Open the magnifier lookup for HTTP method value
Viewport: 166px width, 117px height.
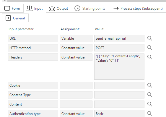click(150, 48)
